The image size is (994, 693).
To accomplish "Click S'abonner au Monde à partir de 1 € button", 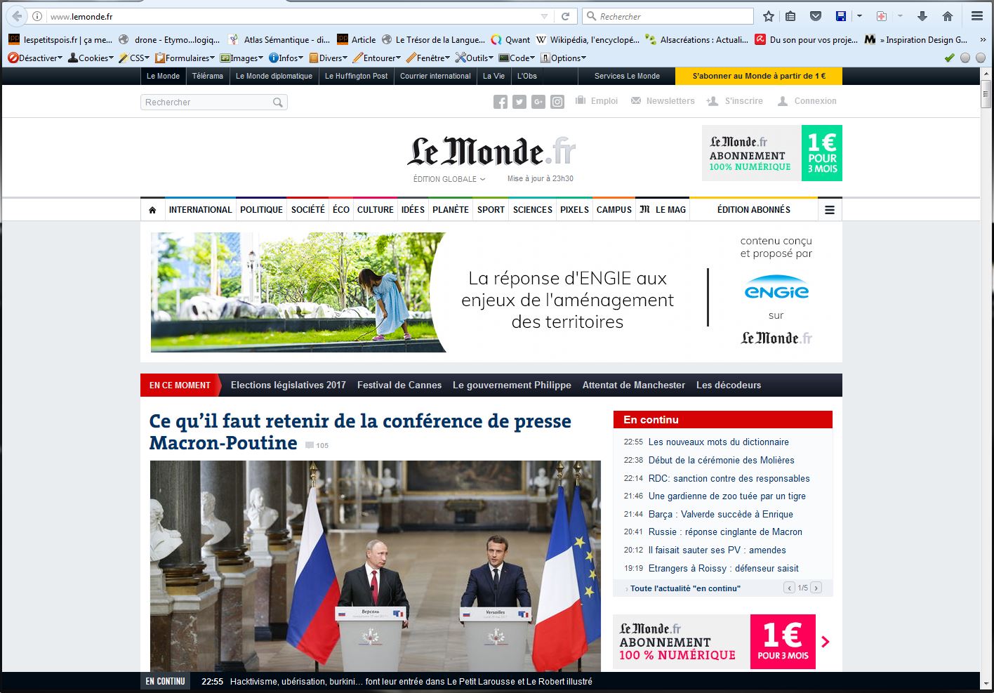I will [759, 76].
